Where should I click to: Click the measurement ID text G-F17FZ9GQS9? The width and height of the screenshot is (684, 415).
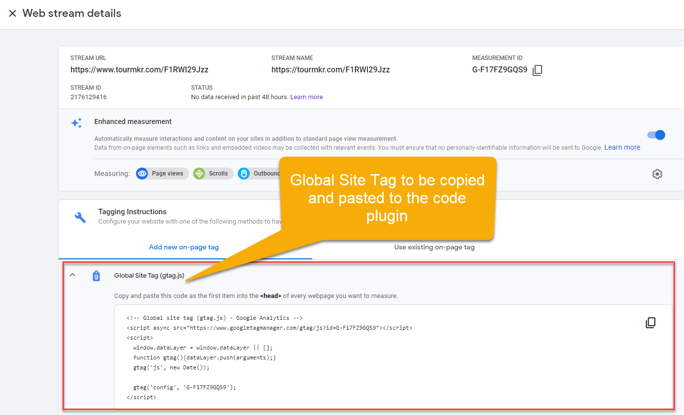[500, 70]
